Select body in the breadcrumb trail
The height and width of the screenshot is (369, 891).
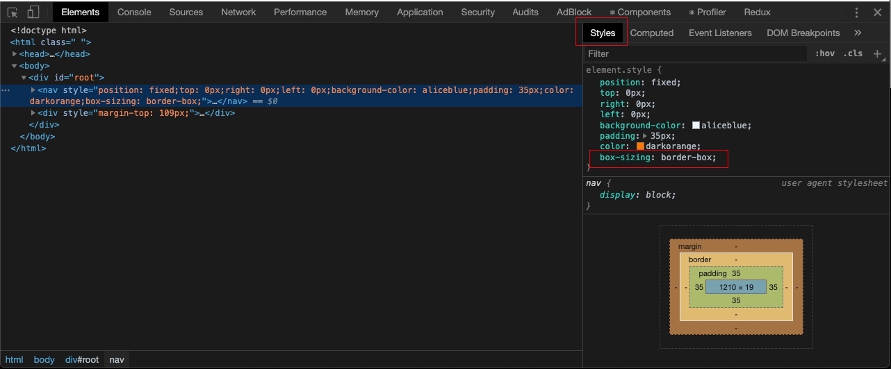pyautogui.click(x=44, y=359)
